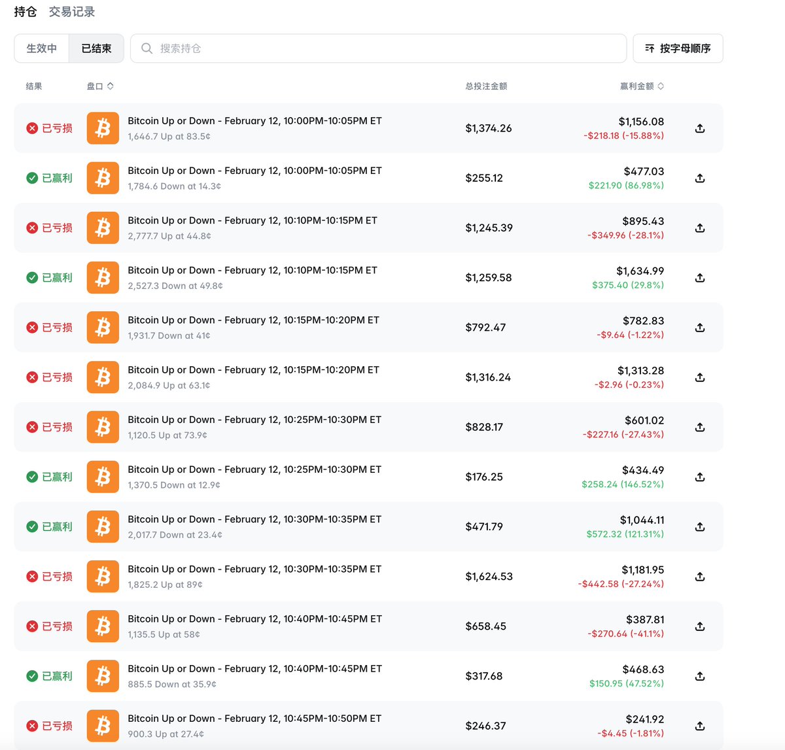Sort by the 盘口 column header
The width and height of the screenshot is (785, 750).
[x=100, y=86]
